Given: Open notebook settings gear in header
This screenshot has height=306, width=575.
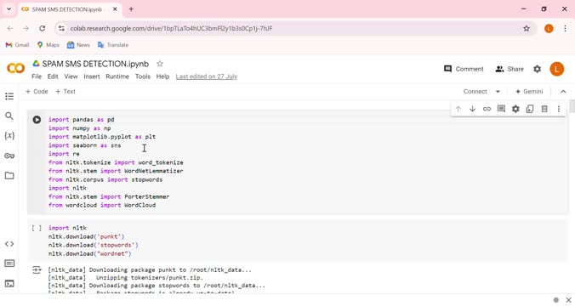Looking at the screenshot, I should click(x=538, y=69).
